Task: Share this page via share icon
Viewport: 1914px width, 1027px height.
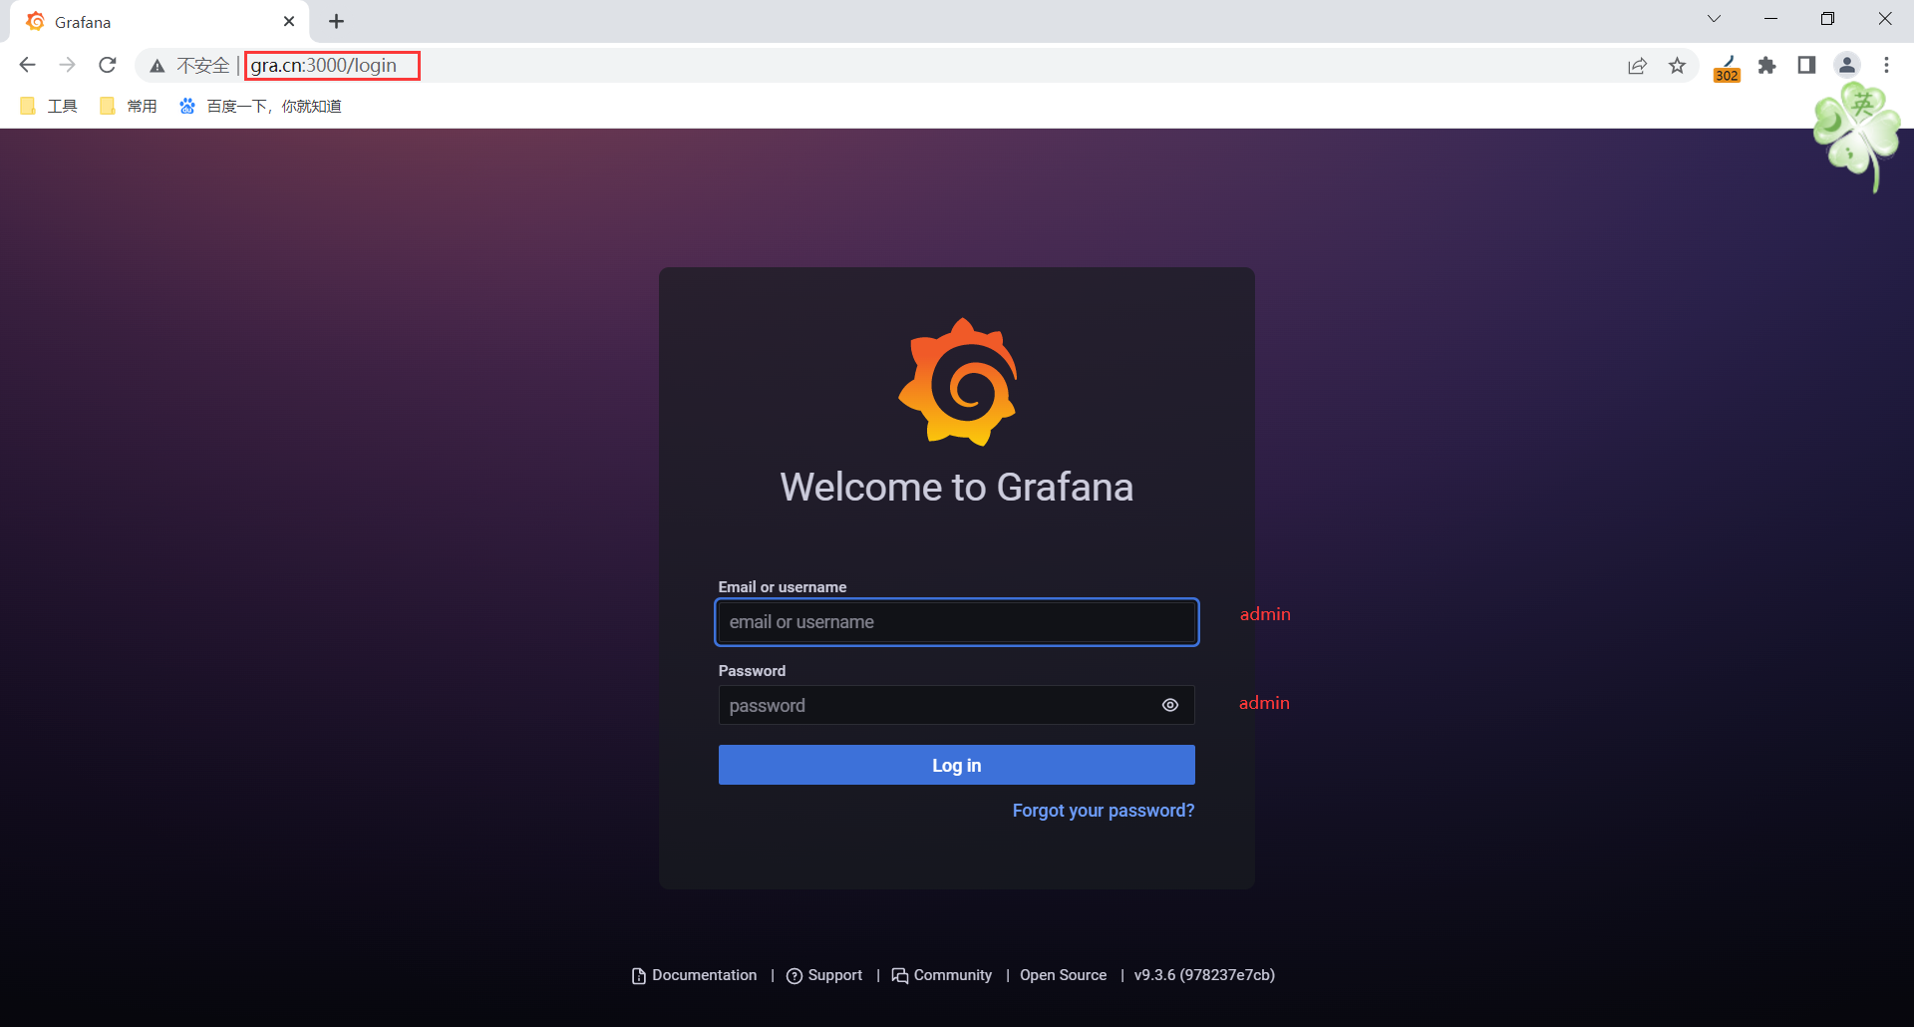Action: click(x=1637, y=66)
